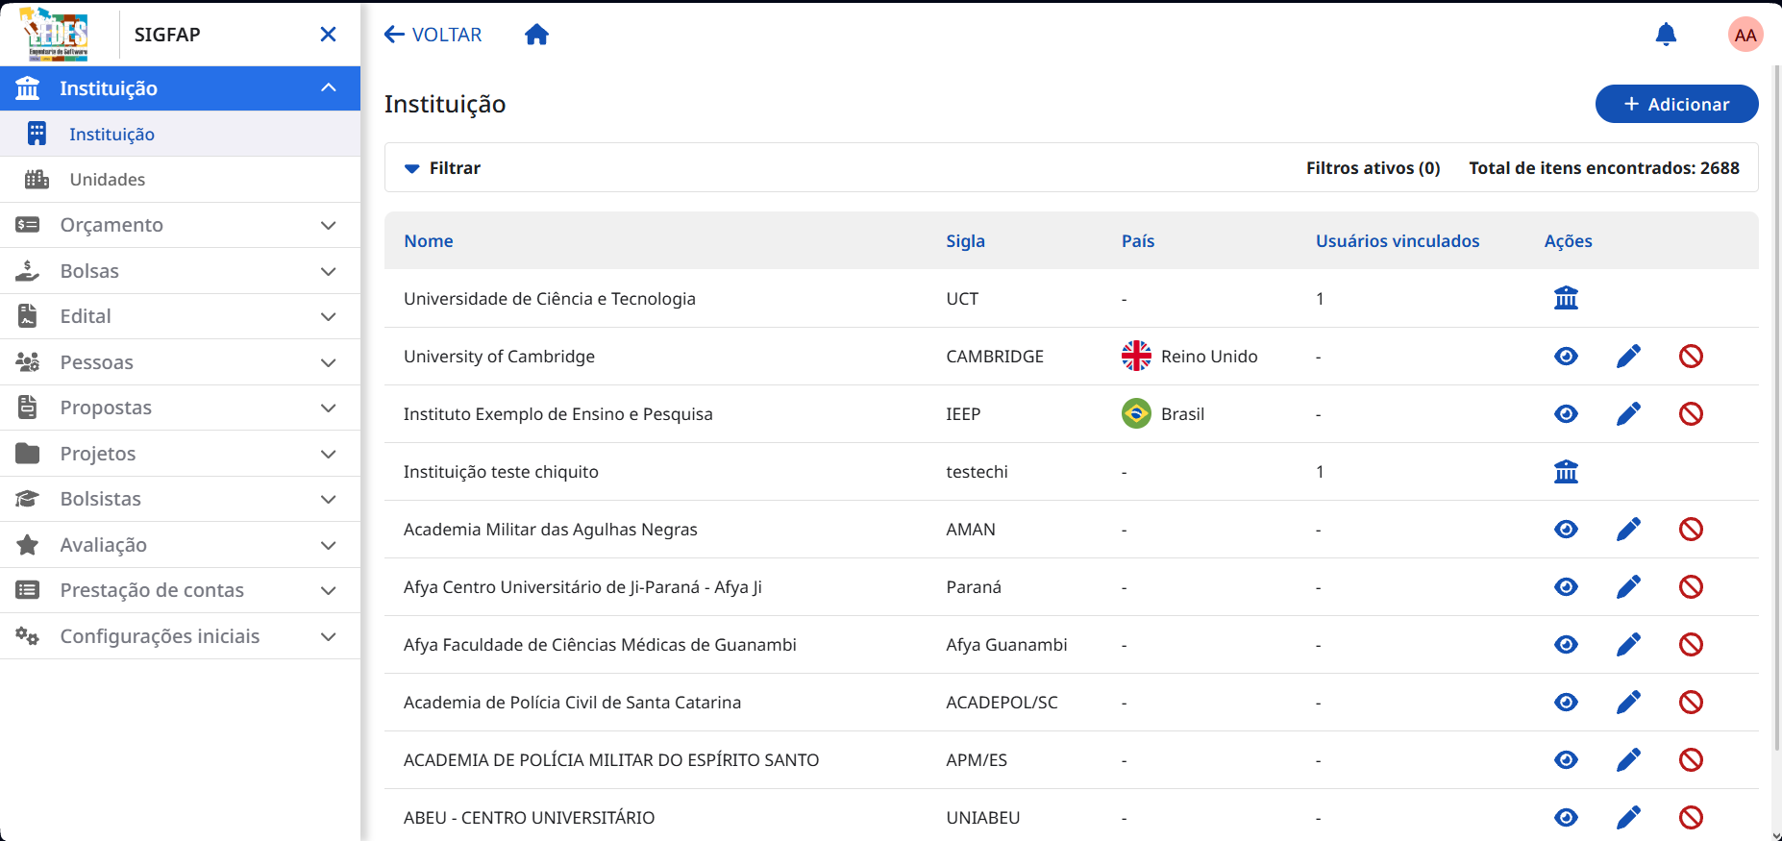
Task: Disable ACADEMIA DE POLÍCIA MILITAR DO ESPÍRITO SANTO
Action: click(1691, 759)
